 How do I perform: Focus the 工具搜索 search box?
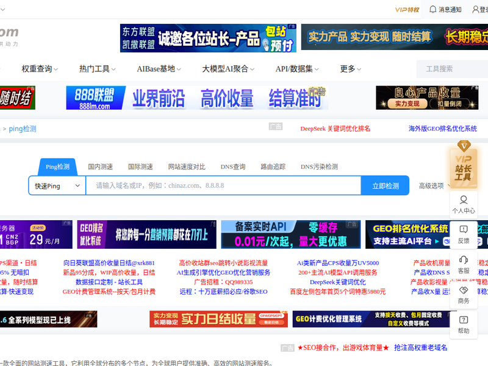point(452,69)
